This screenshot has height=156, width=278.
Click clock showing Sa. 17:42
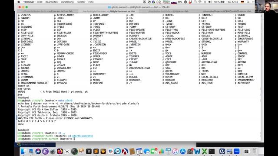point(233,2)
